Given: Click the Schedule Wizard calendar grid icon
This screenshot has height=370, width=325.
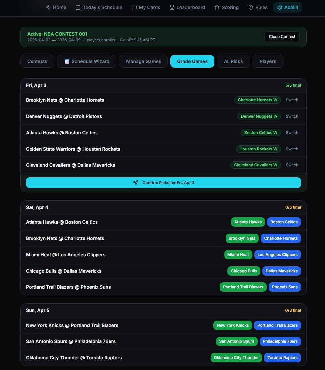Looking at the screenshot, I should [67, 61].
